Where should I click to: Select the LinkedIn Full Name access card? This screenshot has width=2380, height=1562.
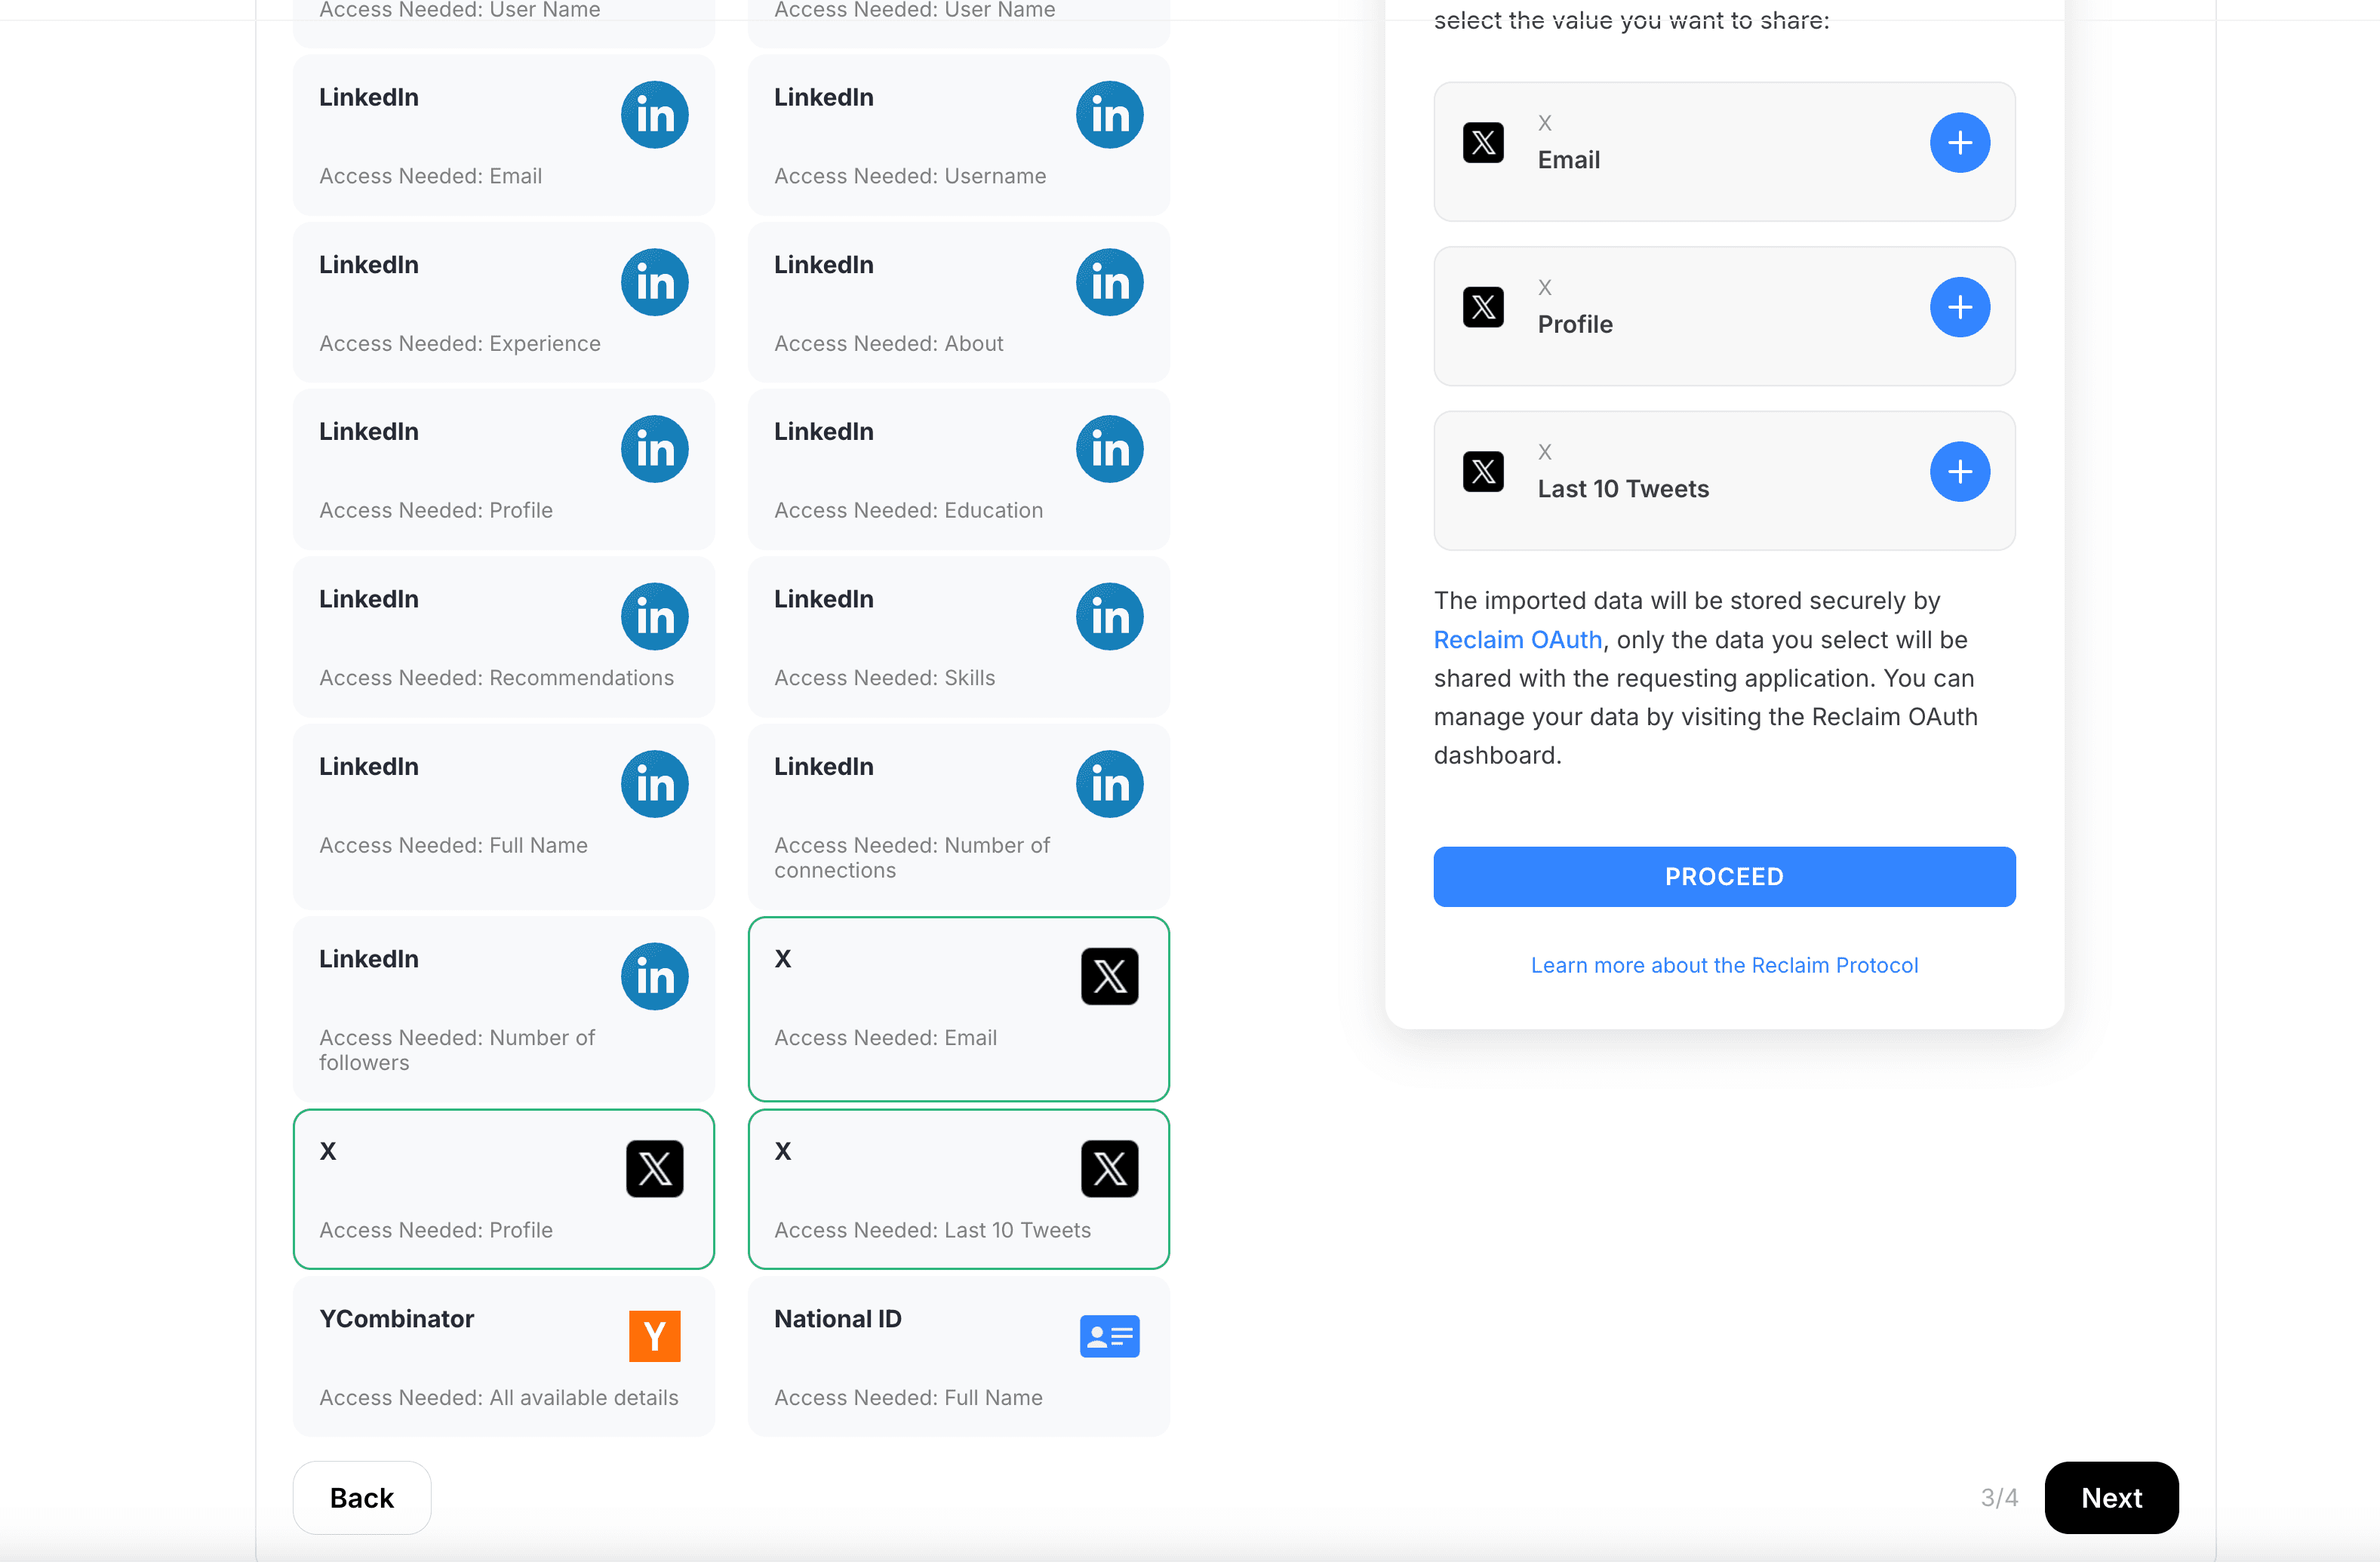[504, 817]
